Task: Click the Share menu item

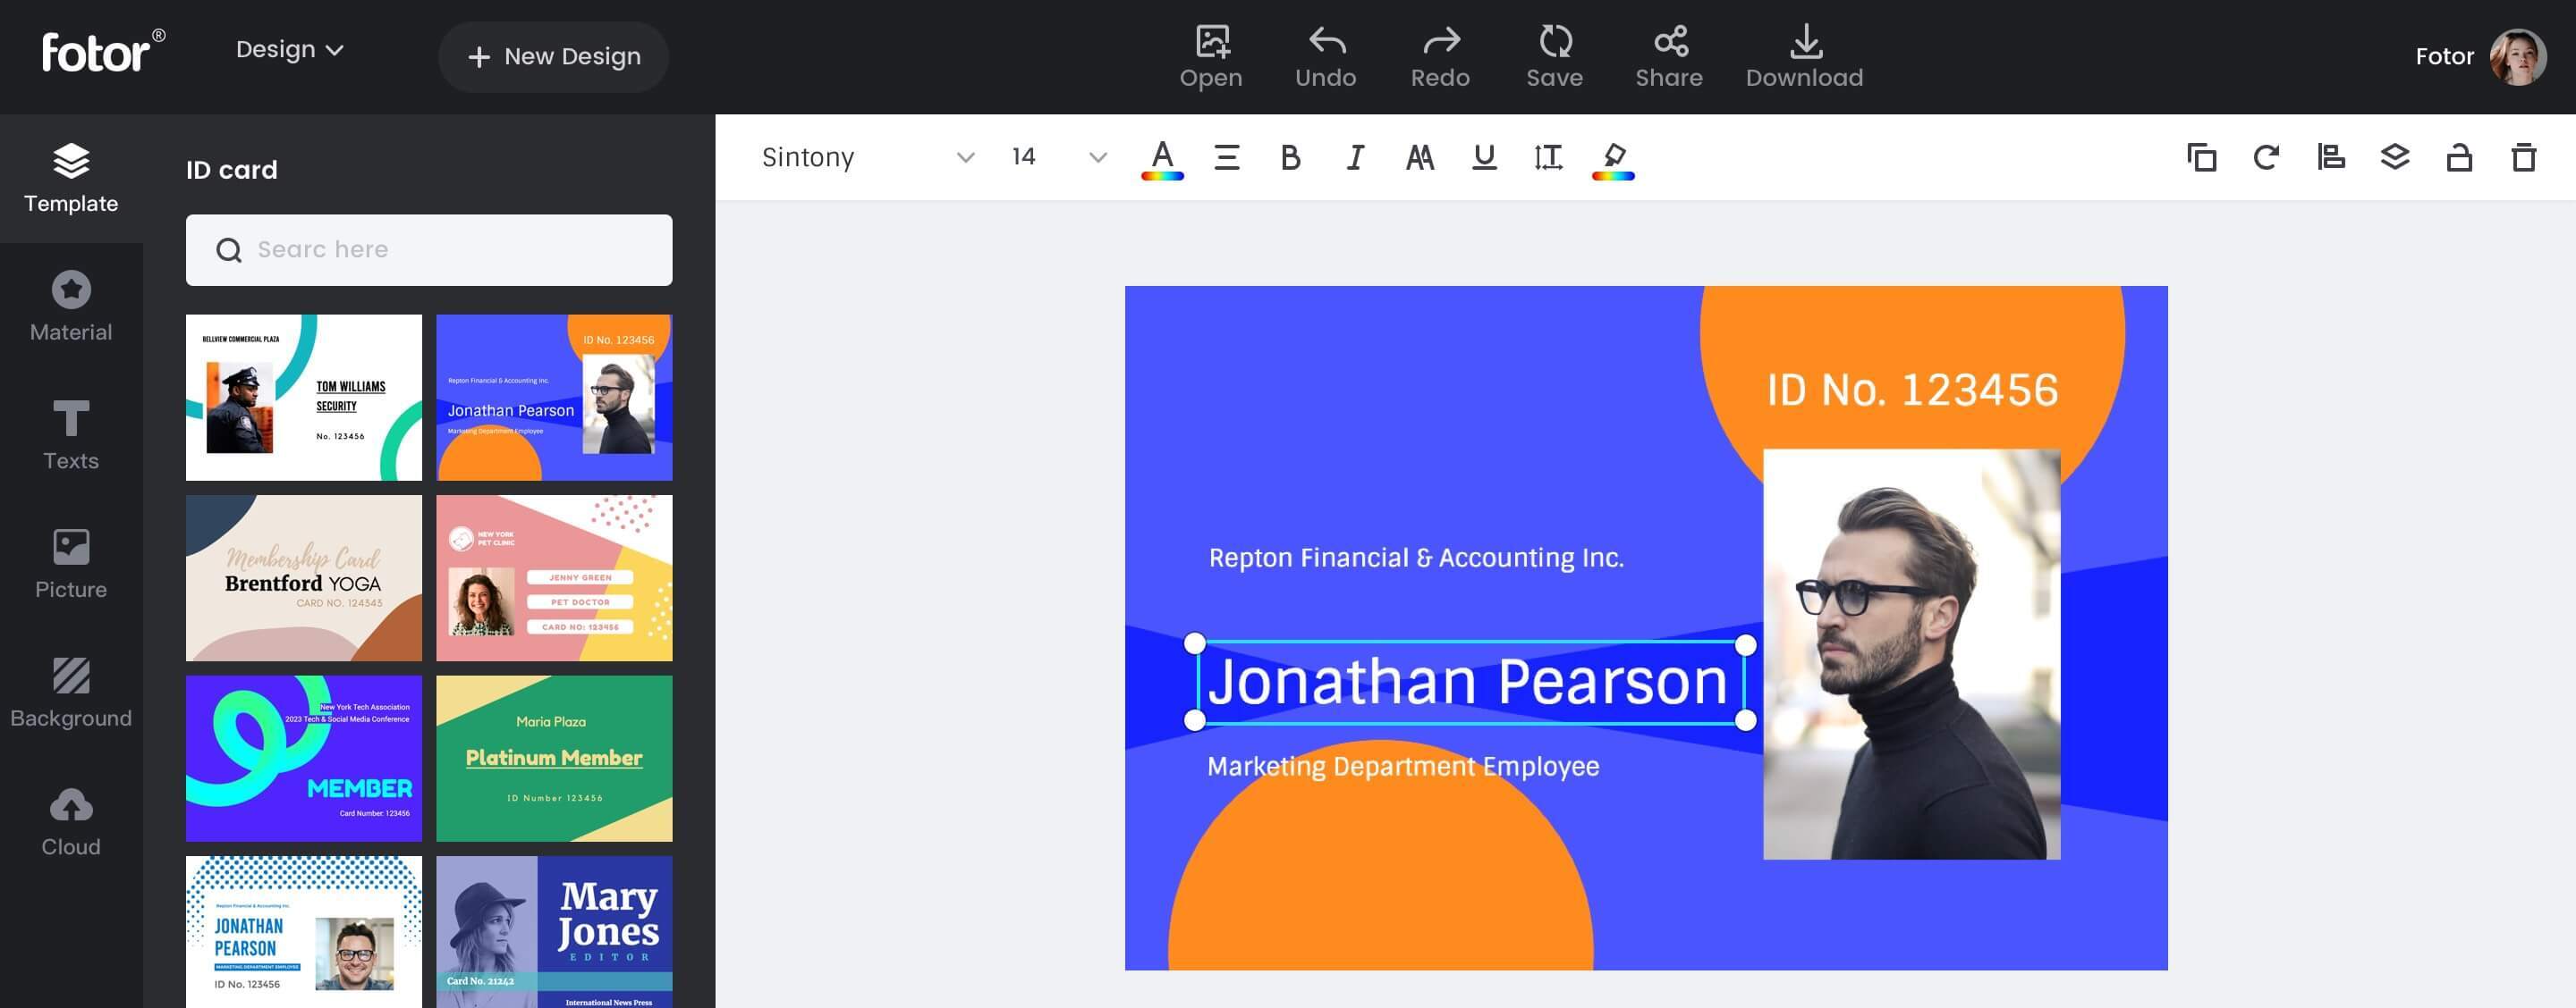Action: (1667, 55)
